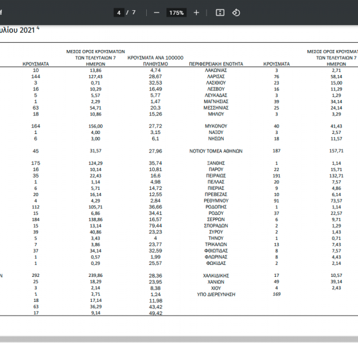Select the text ΠΕΛΛΑΣ
Viewport: 358px width, 343px height.
[216, 182]
